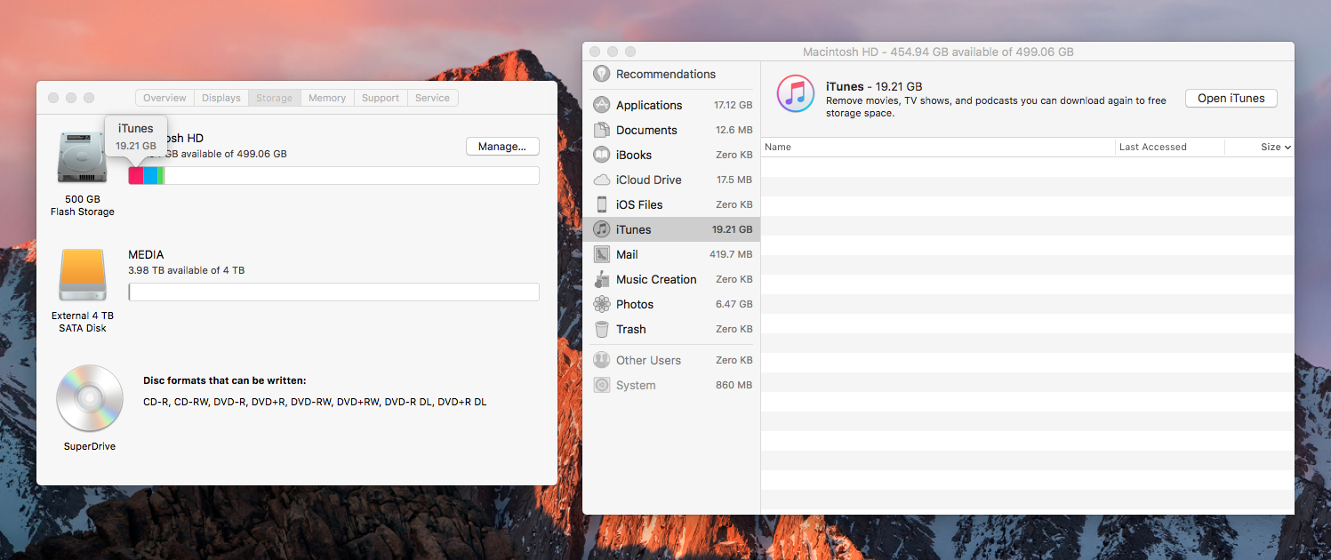
Task: Select the iTunes music note sidebar icon
Action: coord(602,229)
